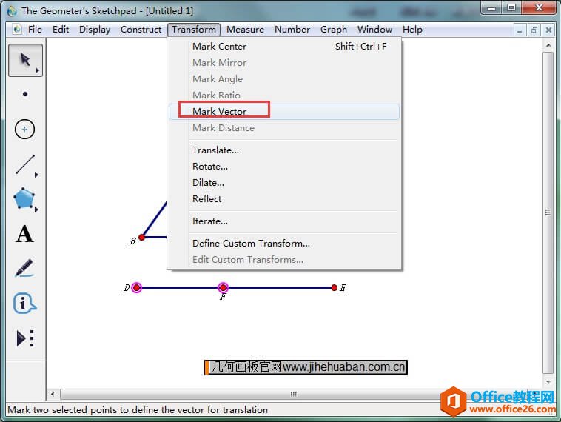Viewport: 561px width, 422px height.
Task: Select the Text tool
Action: 24,234
